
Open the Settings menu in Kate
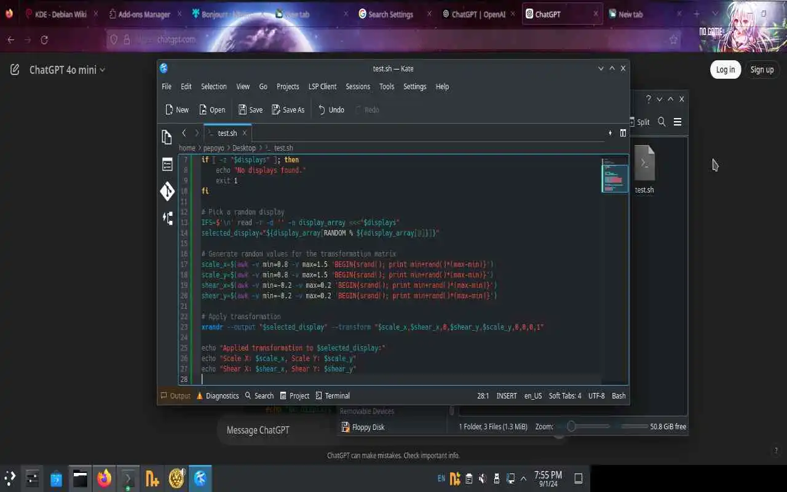point(415,87)
